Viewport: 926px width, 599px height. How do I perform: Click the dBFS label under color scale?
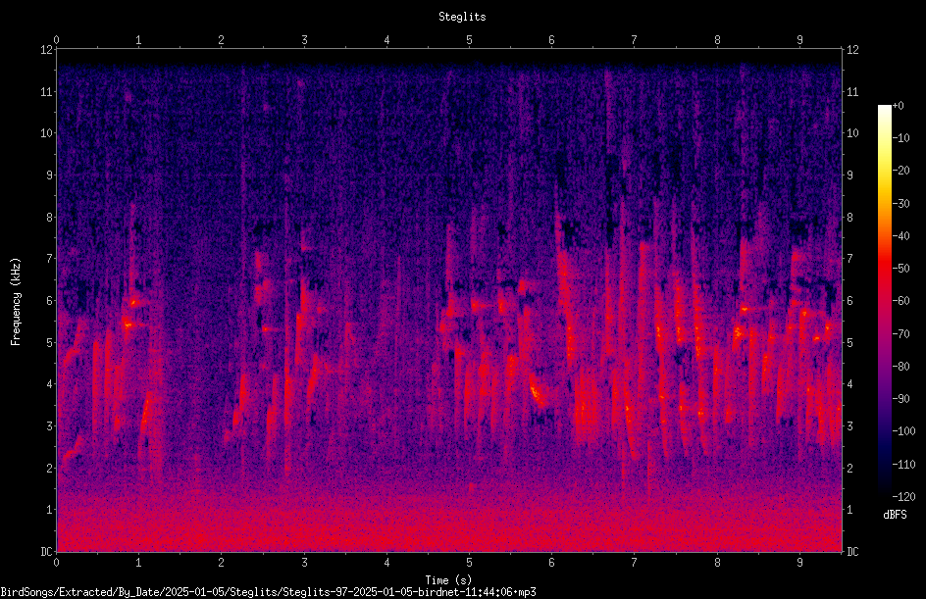[895, 516]
